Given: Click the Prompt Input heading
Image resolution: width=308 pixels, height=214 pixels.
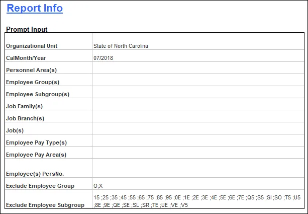Looking at the screenshot, I should (x=27, y=29).
